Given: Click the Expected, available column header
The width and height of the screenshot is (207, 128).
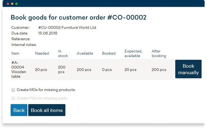Looking at the screenshot, I should 133,54.
